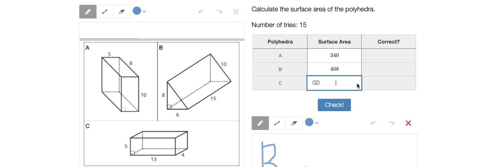Click the blue color swatch in left toolbar
This screenshot has height=167, width=485.
coord(137,11)
